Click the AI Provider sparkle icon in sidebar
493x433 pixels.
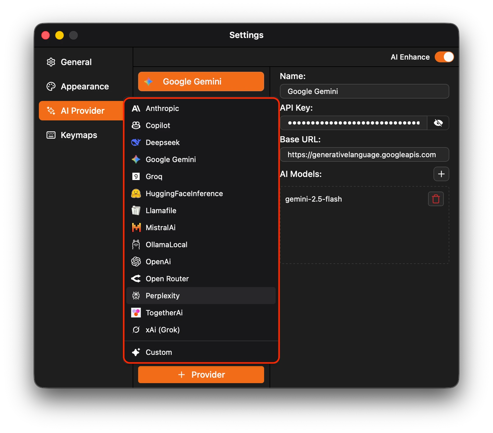point(51,111)
